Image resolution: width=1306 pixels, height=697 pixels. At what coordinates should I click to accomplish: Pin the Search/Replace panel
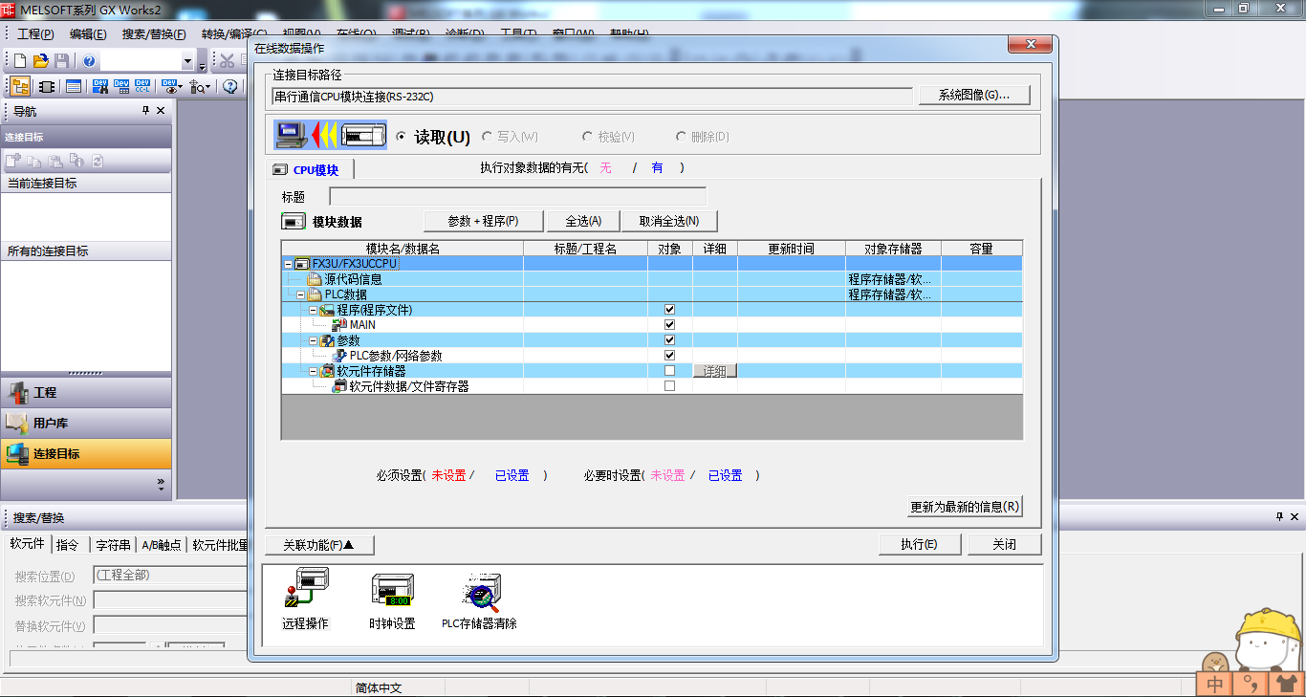(1280, 516)
